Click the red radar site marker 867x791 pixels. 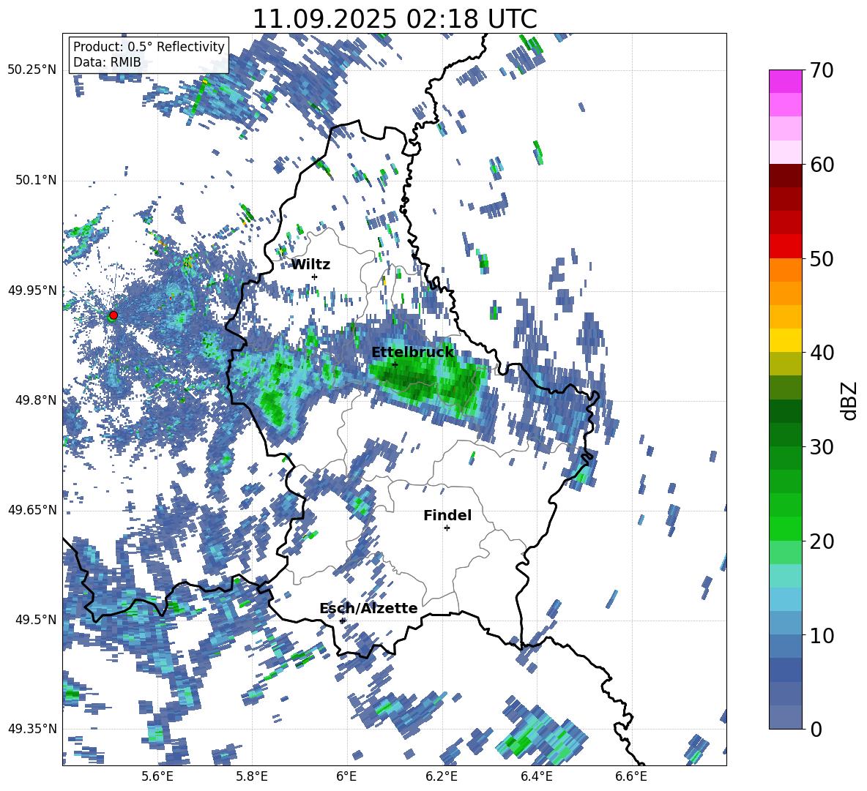[x=114, y=315]
